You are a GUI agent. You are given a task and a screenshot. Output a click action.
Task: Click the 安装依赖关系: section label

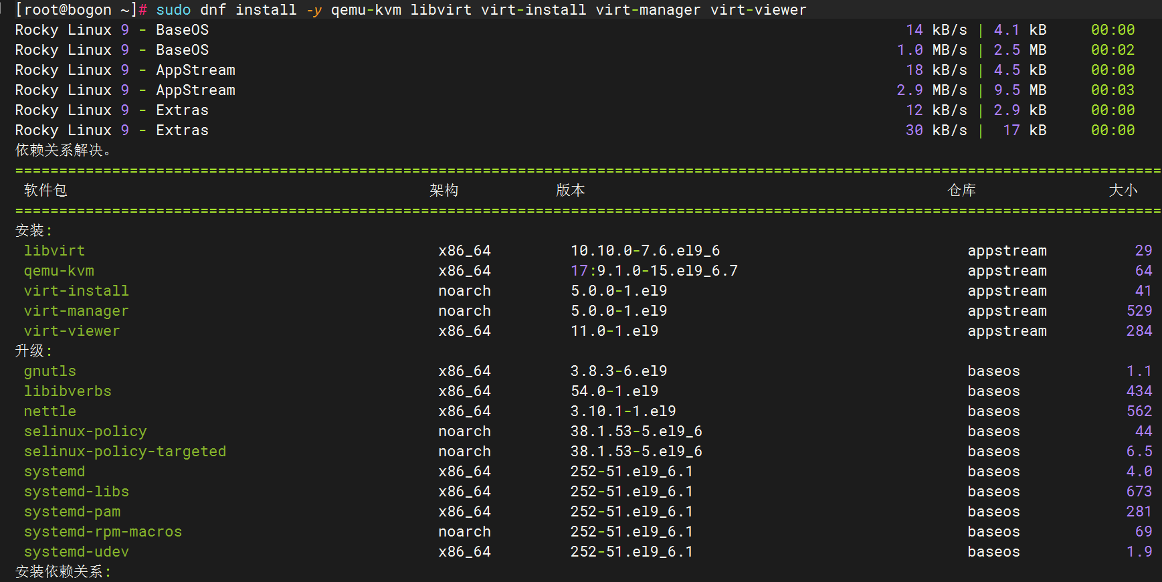pyautogui.click(x=63, y=572)
